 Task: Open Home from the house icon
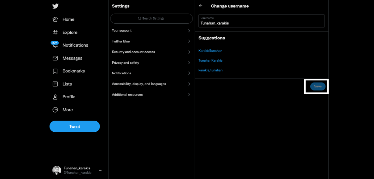click(55, 19)
